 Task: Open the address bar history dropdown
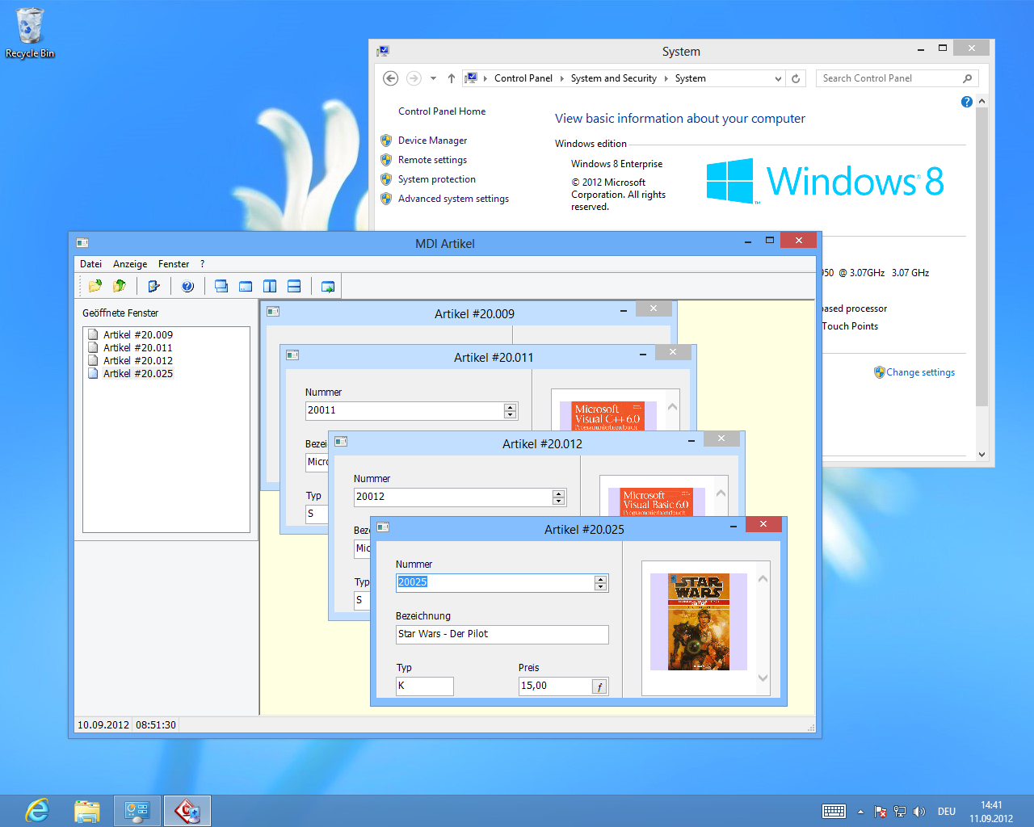tap(778, 78)
